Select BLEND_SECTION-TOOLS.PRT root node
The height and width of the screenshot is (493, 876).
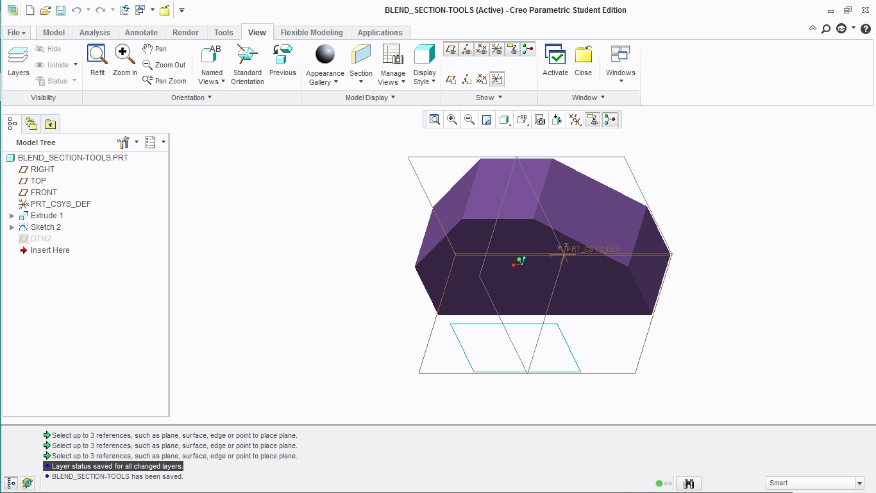pos(67,158)
